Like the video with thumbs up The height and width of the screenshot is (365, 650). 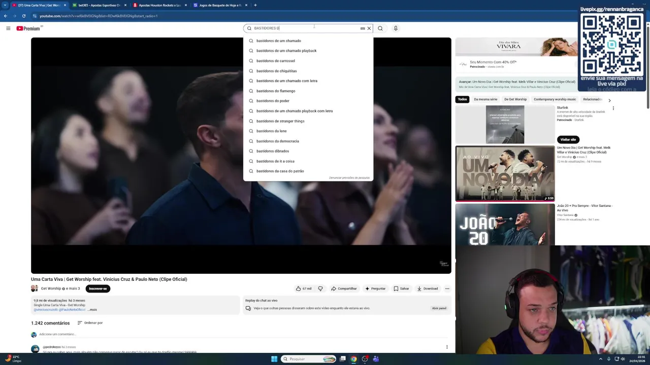pyautogui.click(x=304, y=288)
